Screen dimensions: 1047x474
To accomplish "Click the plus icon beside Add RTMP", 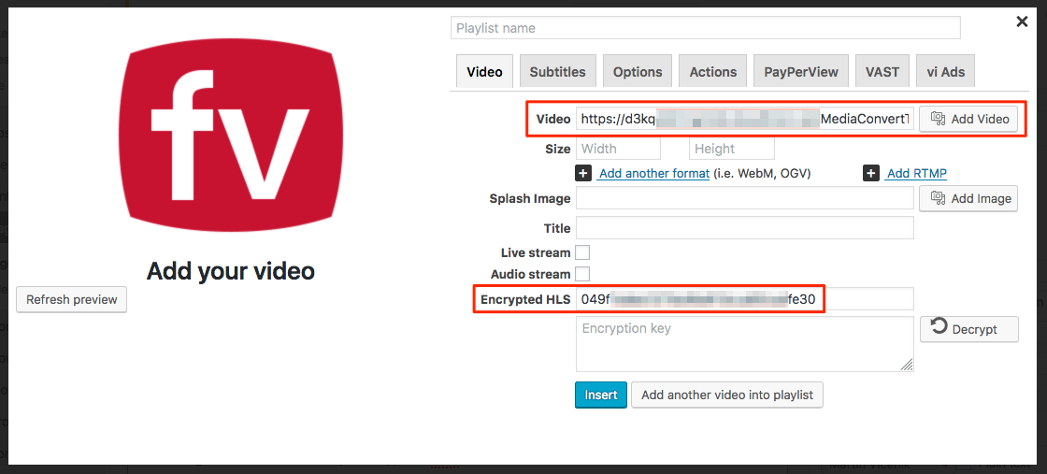I will [870, 174].
